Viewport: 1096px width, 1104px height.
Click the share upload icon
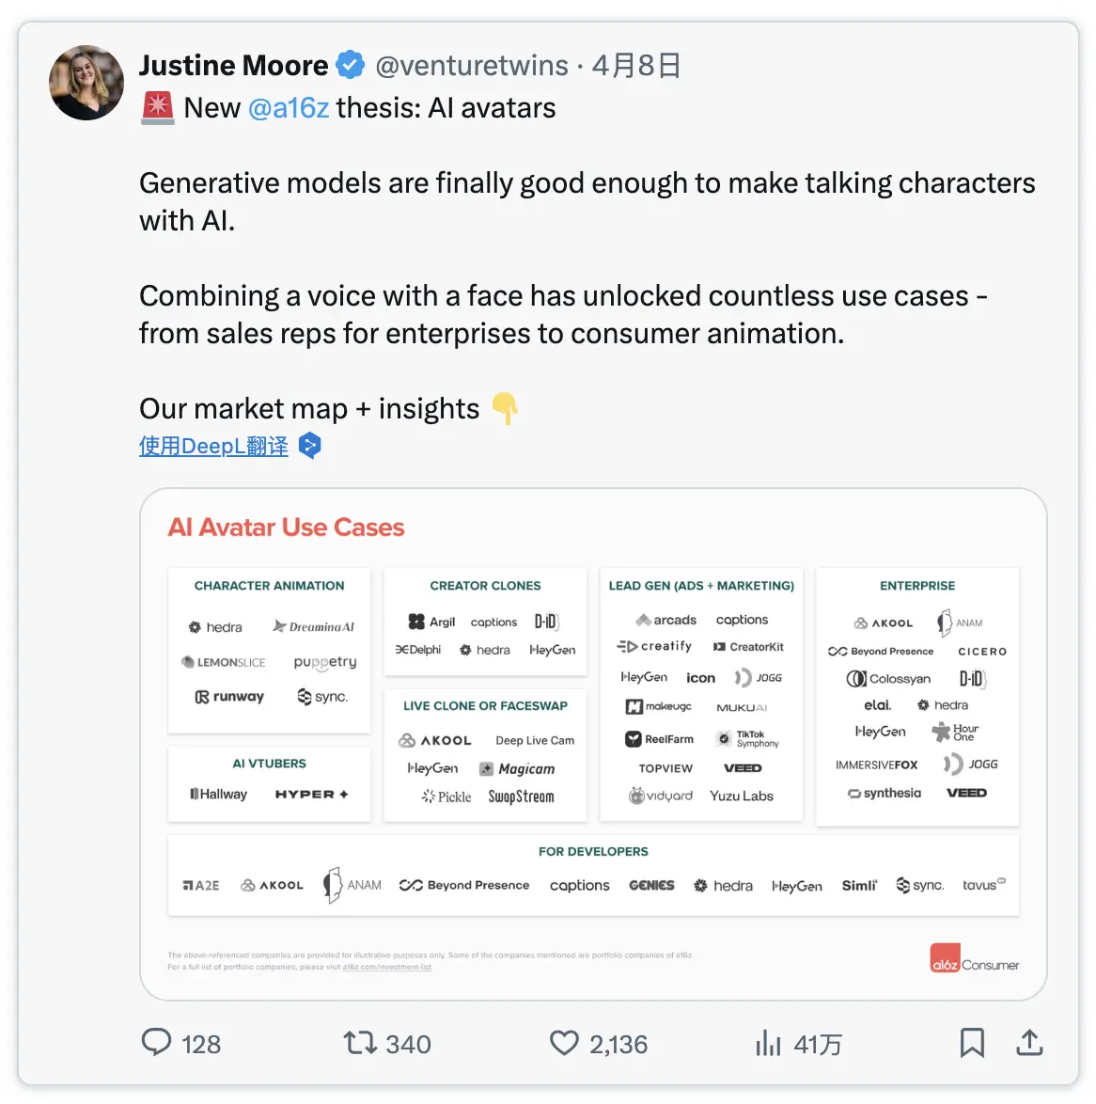pos(1029,1042)
